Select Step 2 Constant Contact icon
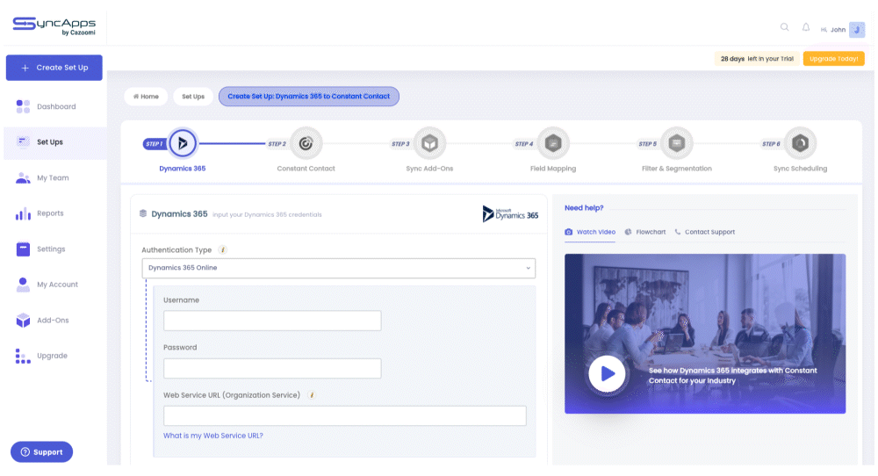Viewport: 878px width, 476px height. tap(306, 143)
